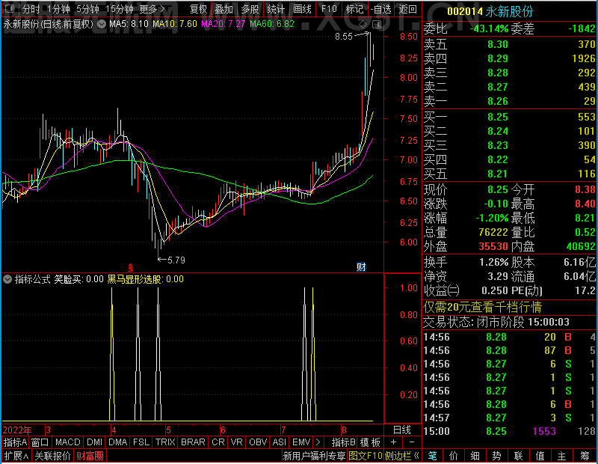The width and height of the screenshot is (598, 464).
Task: Open the 模板 template tab
Action: [370, 442]
